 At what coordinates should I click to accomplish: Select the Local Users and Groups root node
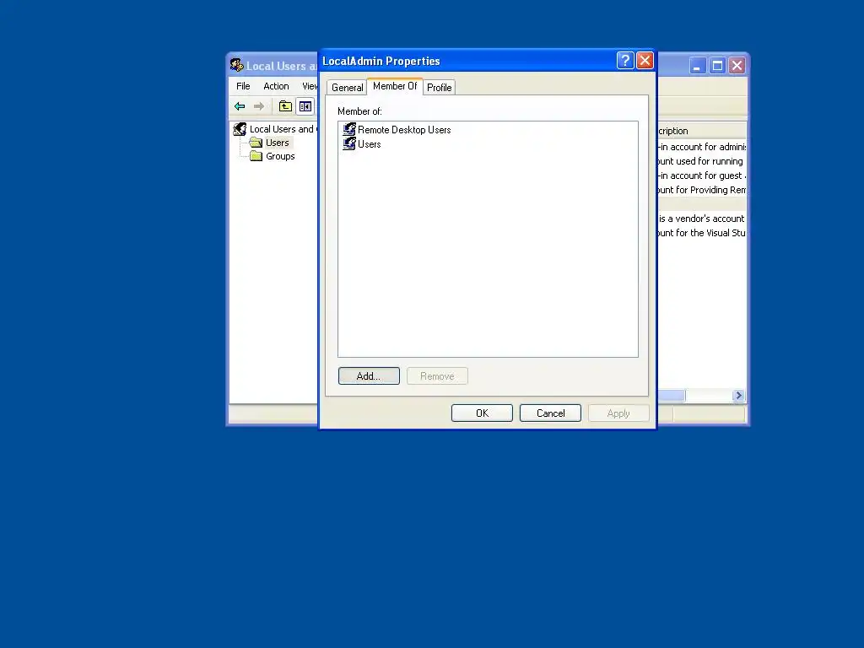283,129
